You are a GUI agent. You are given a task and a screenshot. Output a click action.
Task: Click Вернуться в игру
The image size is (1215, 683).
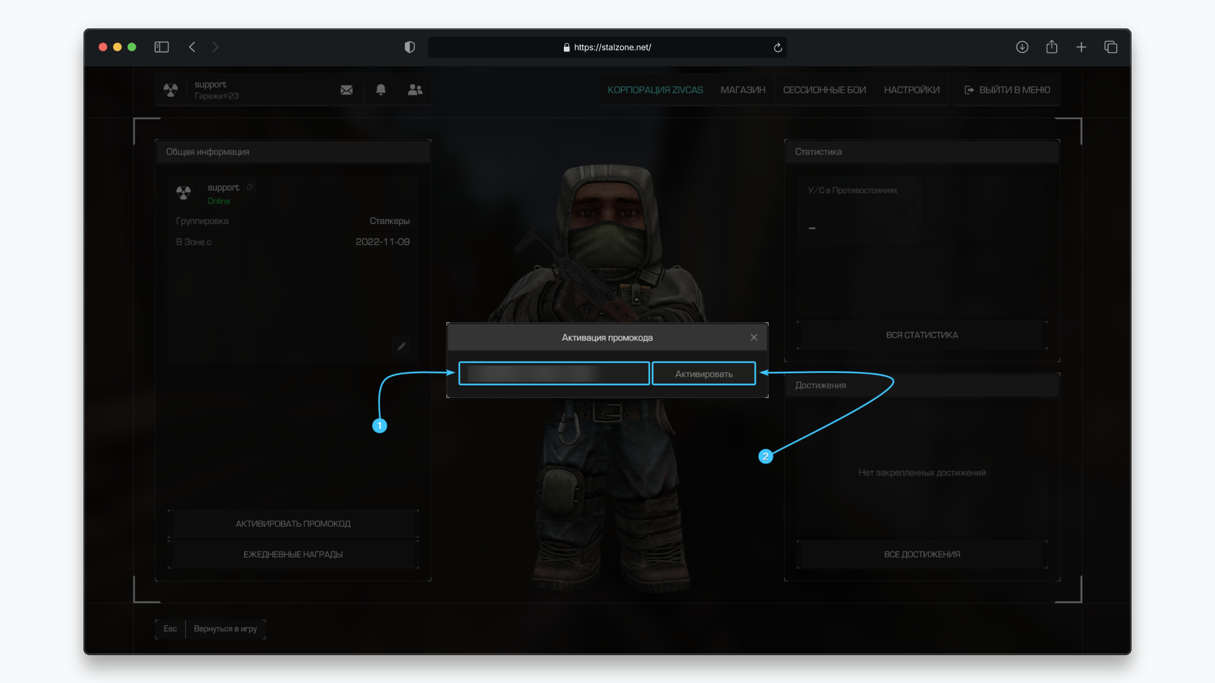(x=225, y=629)
